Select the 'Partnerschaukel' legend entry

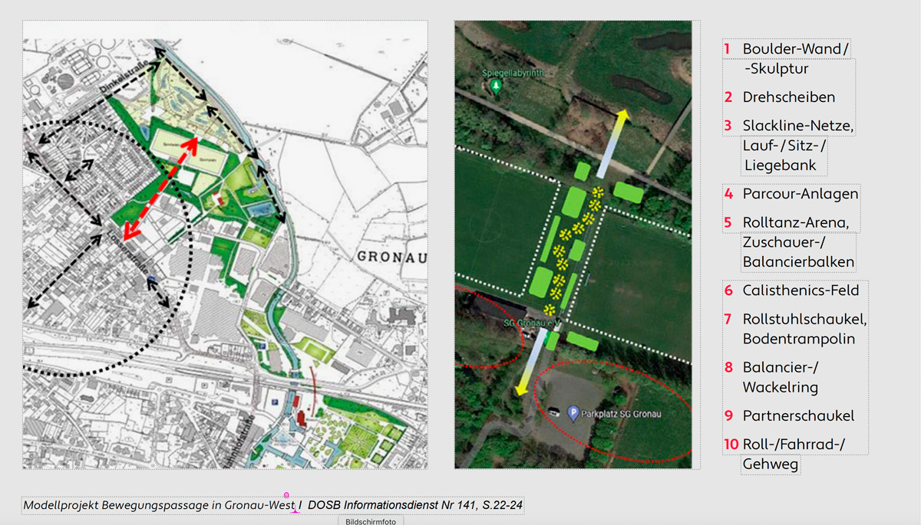click(x=798, y=416)
